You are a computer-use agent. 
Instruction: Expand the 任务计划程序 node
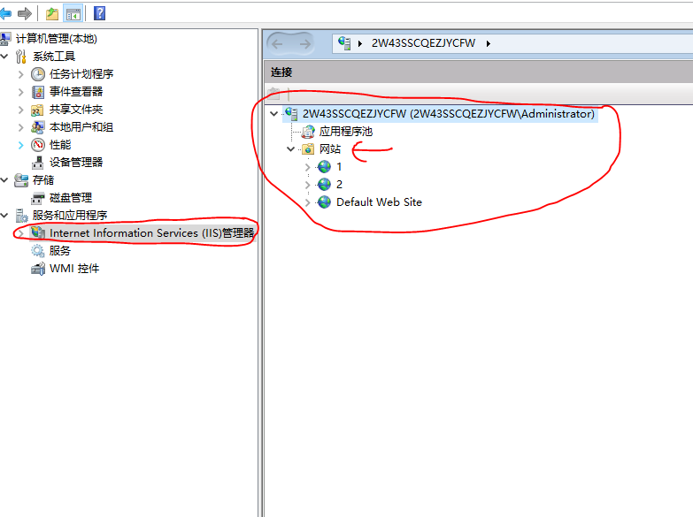[20, 74]
